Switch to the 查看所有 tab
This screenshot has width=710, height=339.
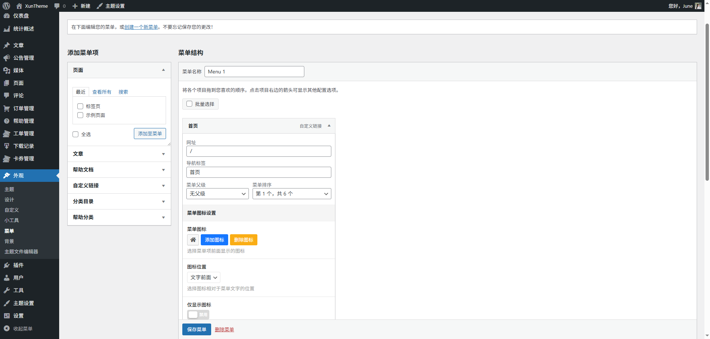tap(102, 92)
